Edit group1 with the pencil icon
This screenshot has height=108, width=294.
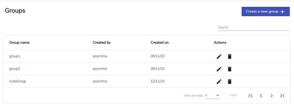219,56
